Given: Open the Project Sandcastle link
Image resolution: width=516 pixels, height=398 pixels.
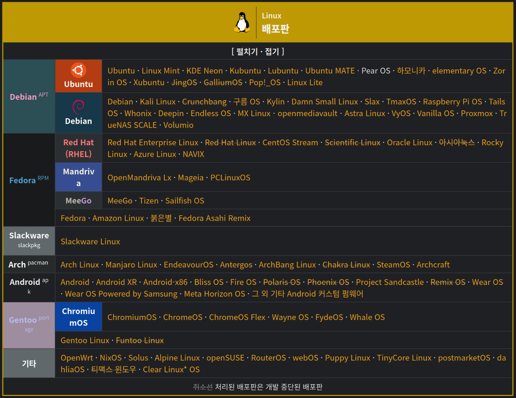Looking at the screenshot, I should coord(390,282).
